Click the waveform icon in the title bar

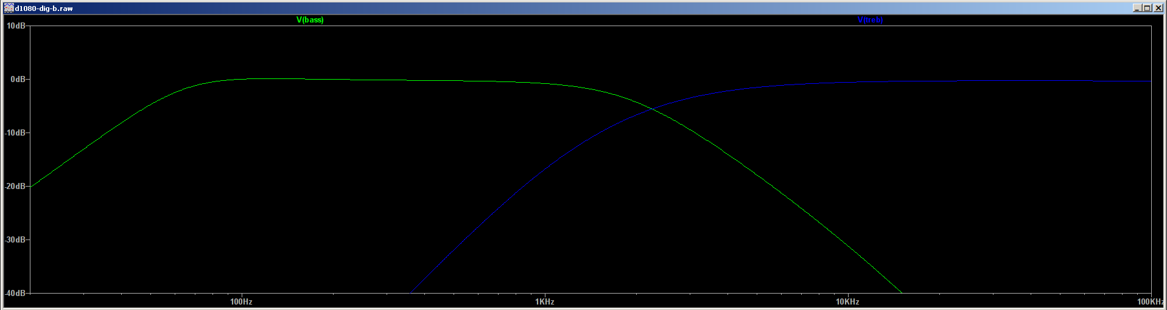9,8
